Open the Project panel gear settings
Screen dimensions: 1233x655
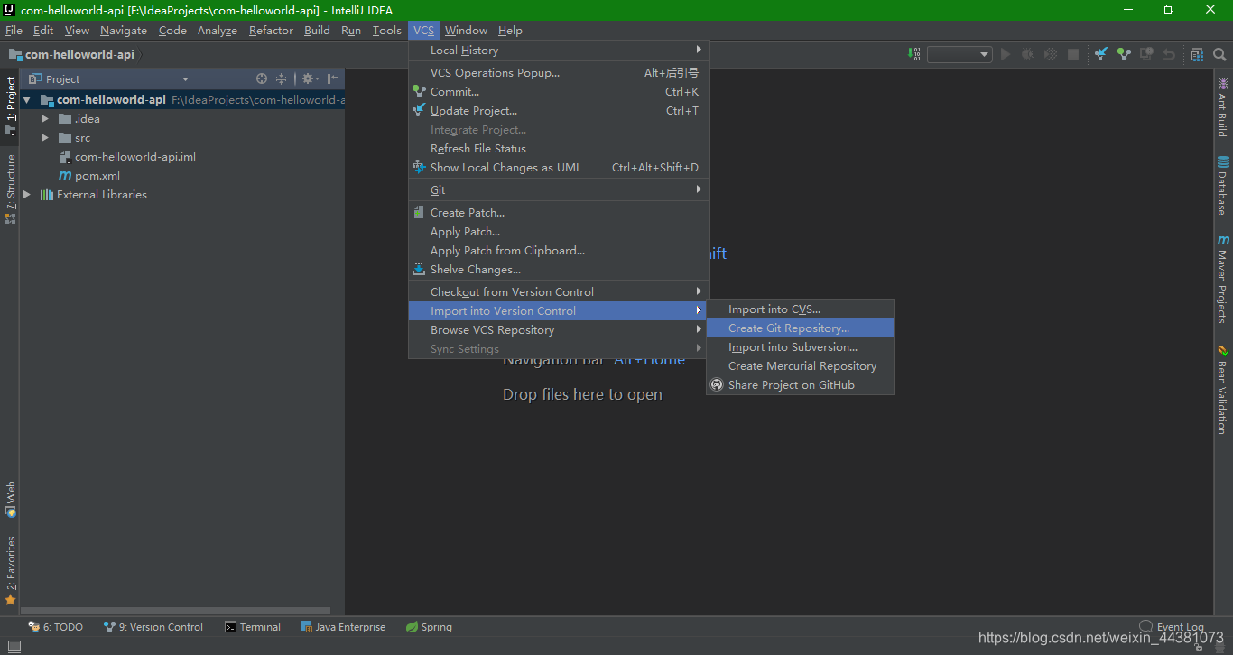coord(310,78)
